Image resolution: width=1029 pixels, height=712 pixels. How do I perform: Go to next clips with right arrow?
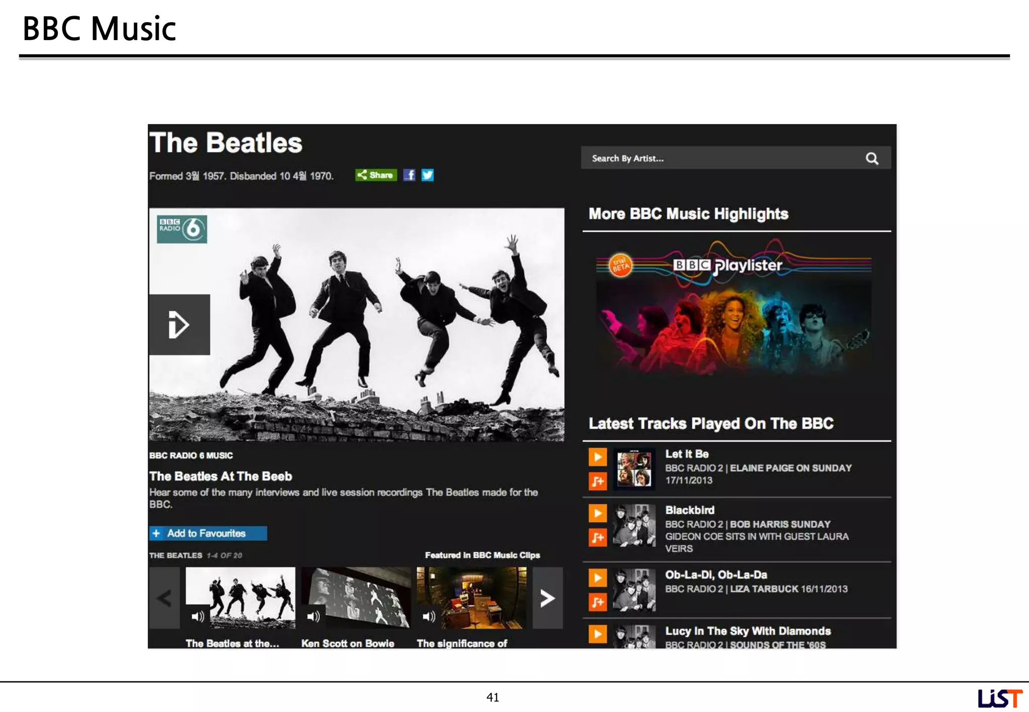[x=547, y=598]
